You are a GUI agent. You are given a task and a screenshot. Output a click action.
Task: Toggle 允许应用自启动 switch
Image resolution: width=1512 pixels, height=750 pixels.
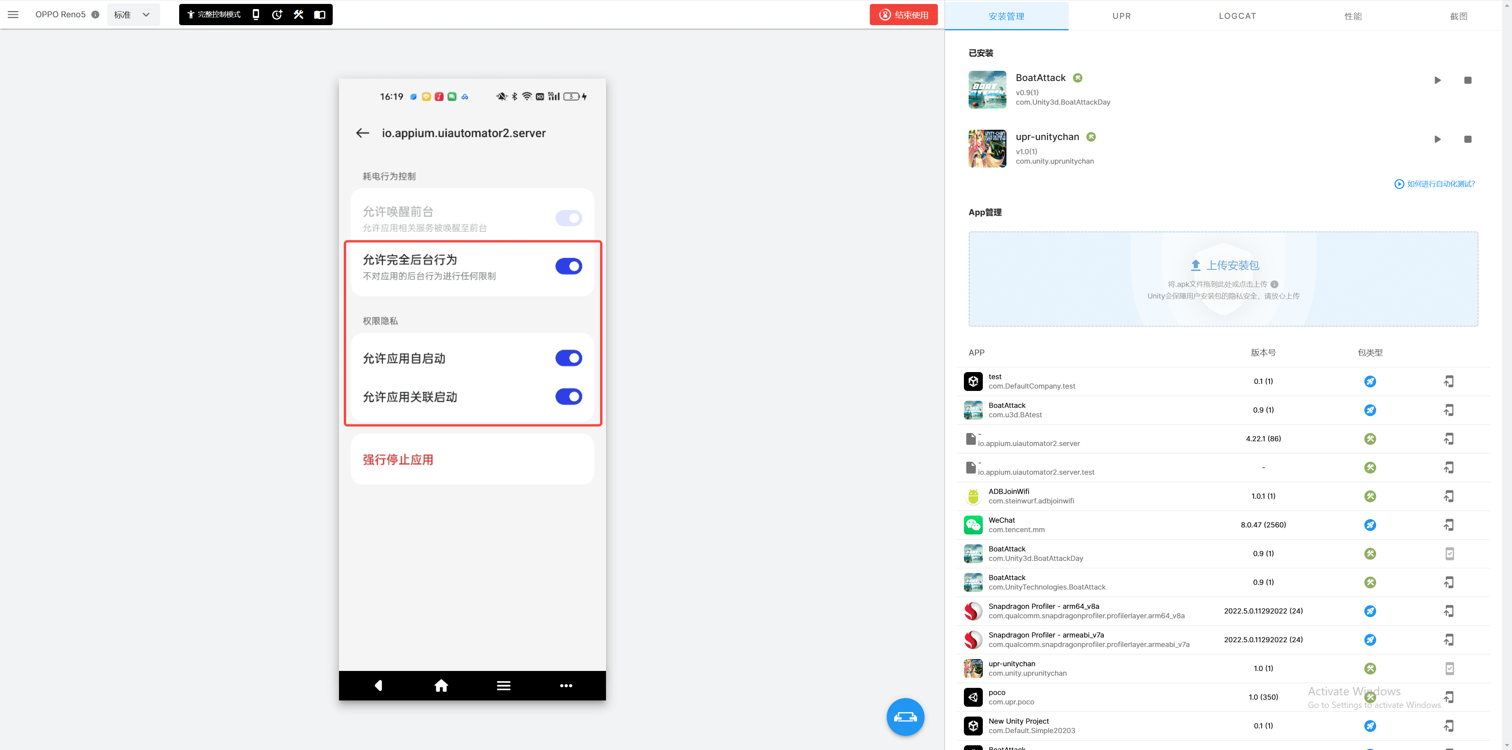(568, 358)
